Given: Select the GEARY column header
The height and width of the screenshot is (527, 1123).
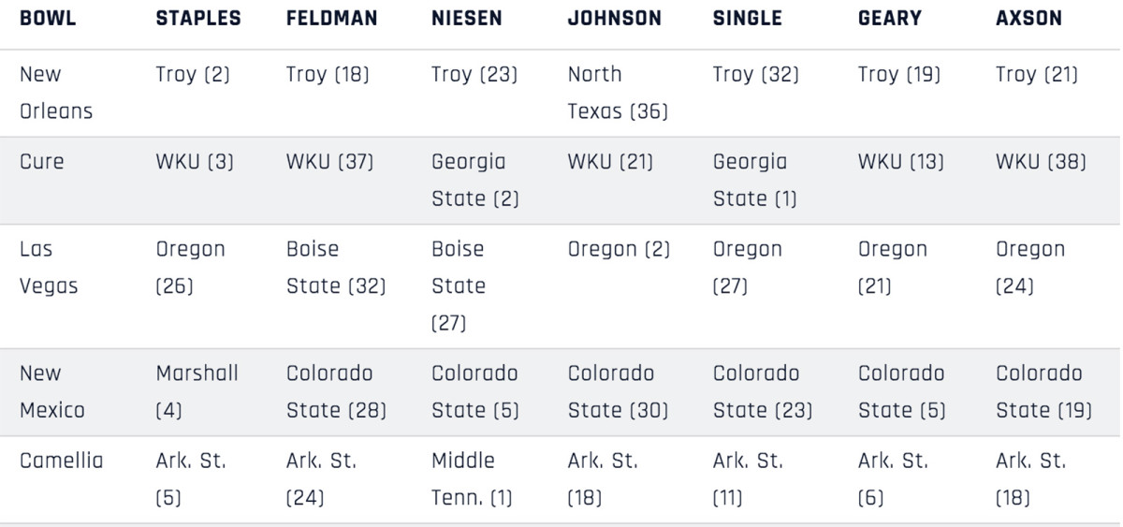Looking at the screenshot, I should click(x=889, y=19).
